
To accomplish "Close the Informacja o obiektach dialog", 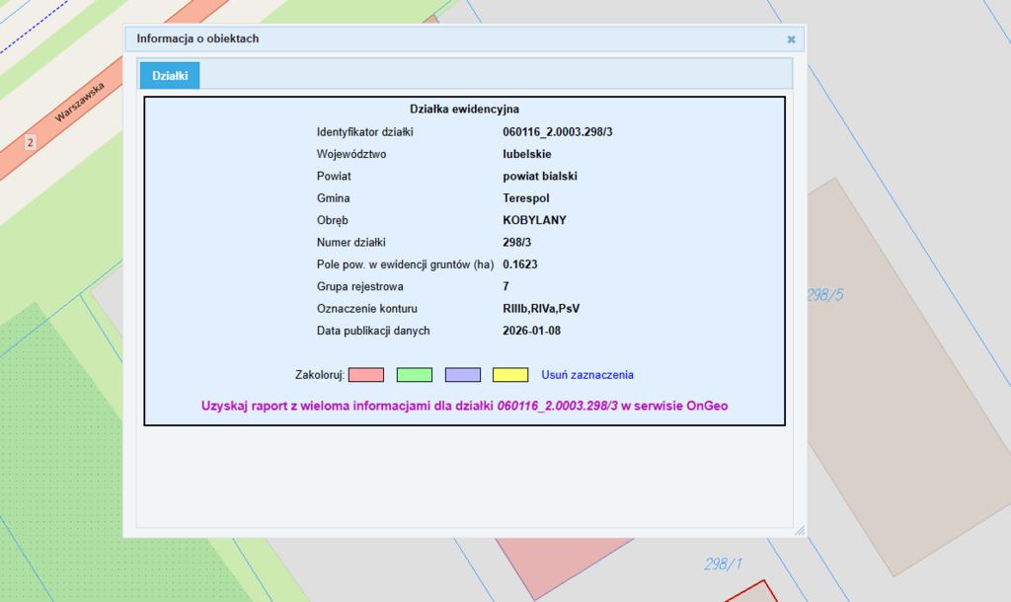I will click(x=791, y=39).
